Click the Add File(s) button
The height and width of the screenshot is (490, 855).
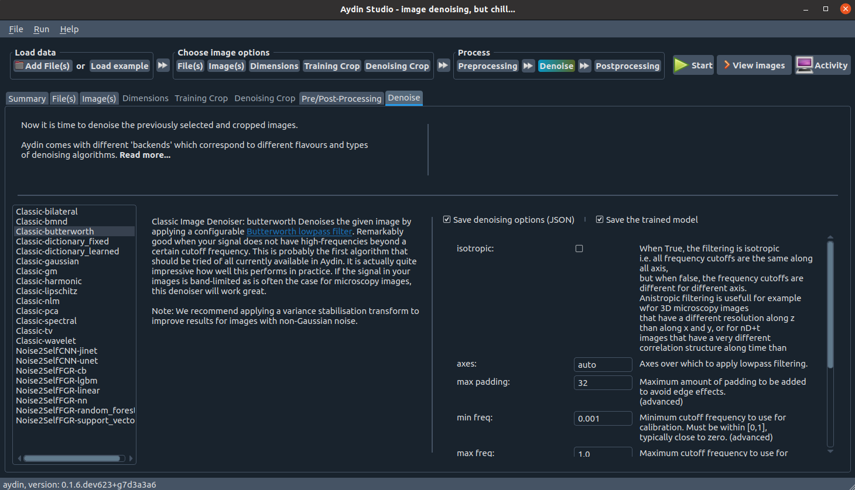(43, 66)
